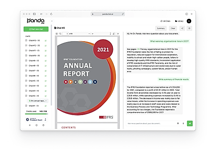This screenshot has width=216, height=158.
Task: Click the PDF page number field
Action: coord(65,33)
